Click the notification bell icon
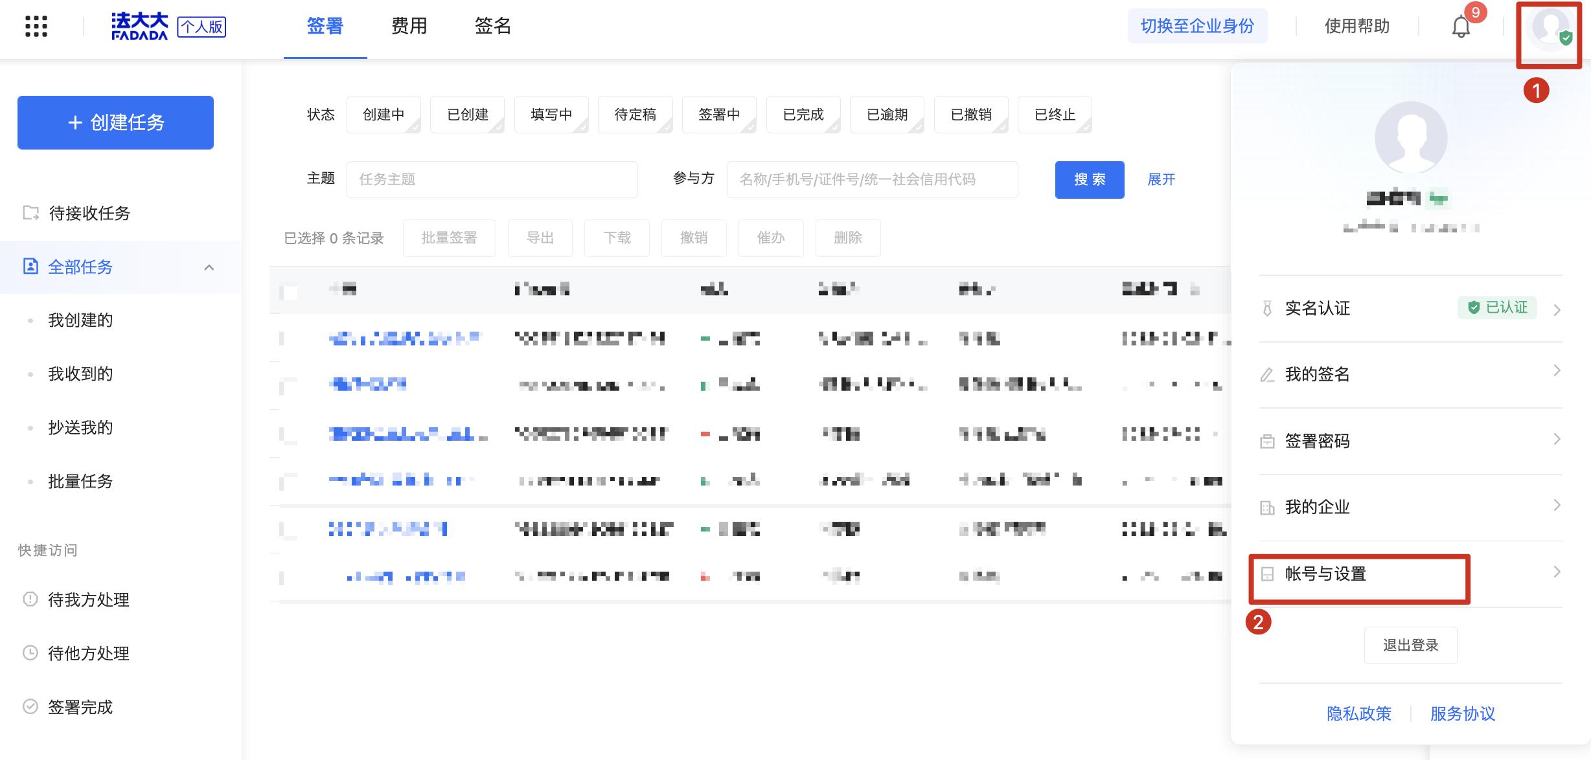Viewport: 1591px width, 760px height. coord(1461,27)
